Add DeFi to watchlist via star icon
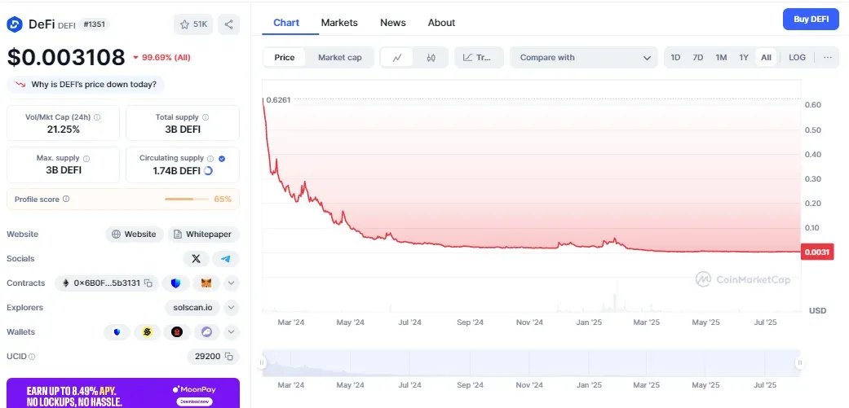This screenshot has height=408, width=849. 193,24
